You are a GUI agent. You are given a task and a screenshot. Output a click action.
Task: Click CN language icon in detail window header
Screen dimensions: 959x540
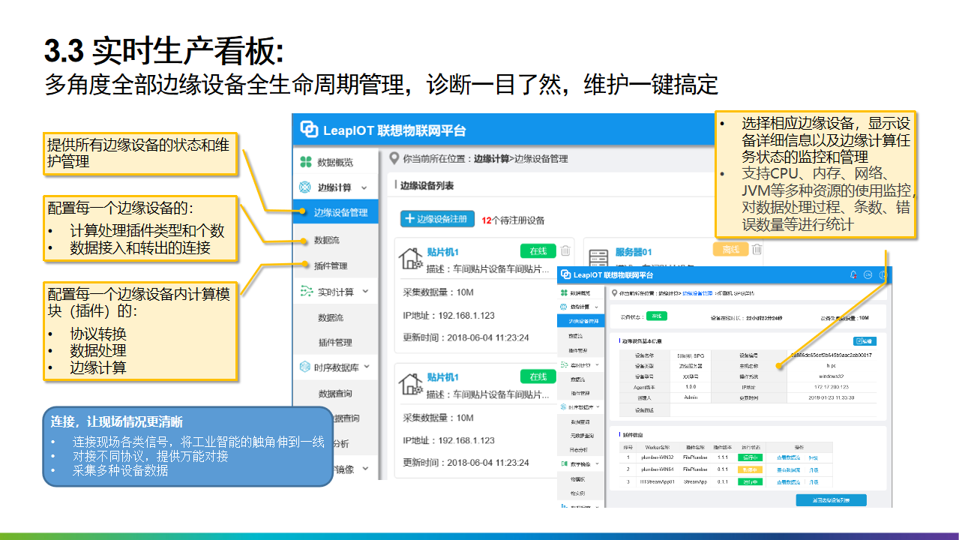(x=868, y=274)
